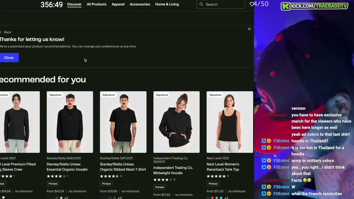Click the Signature badge on the Ribbed Neck T-Shirt
Screen dimensions: 354x199
coord(108,95)
